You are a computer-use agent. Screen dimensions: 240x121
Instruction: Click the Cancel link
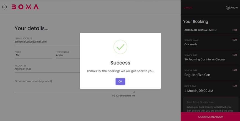(x=188, y=8)
